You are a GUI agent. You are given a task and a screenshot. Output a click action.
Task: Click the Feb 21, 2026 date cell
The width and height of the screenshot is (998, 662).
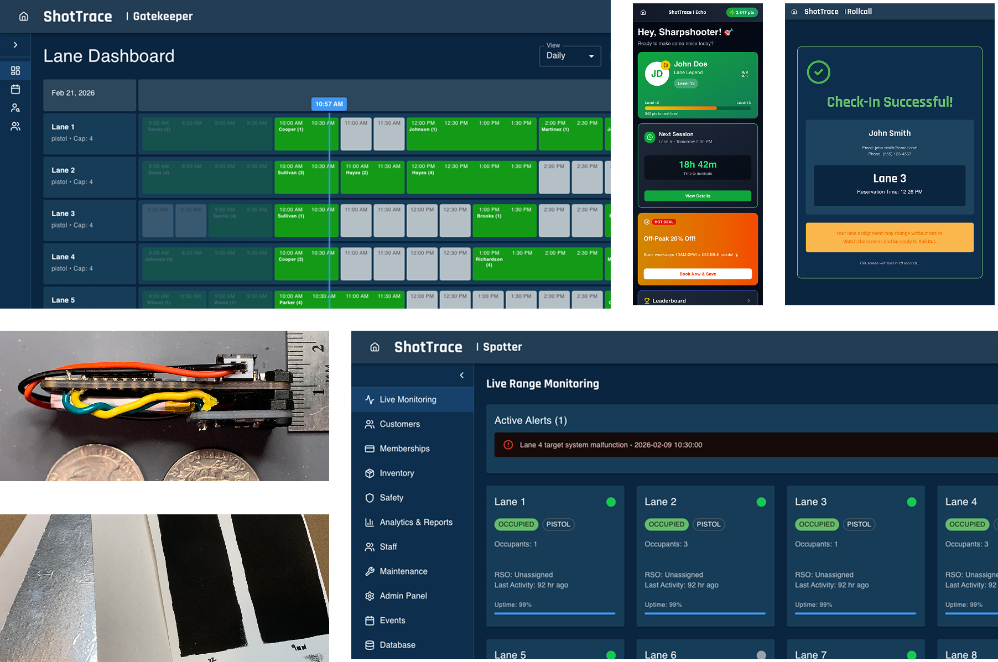[90, 95]
